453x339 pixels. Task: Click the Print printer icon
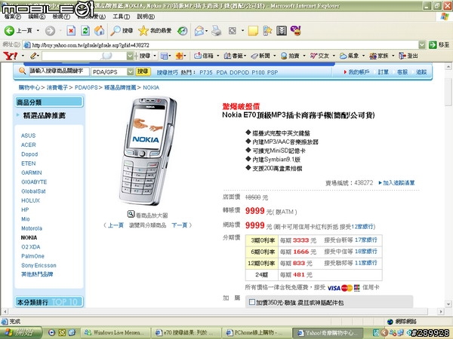coord(217,31)
